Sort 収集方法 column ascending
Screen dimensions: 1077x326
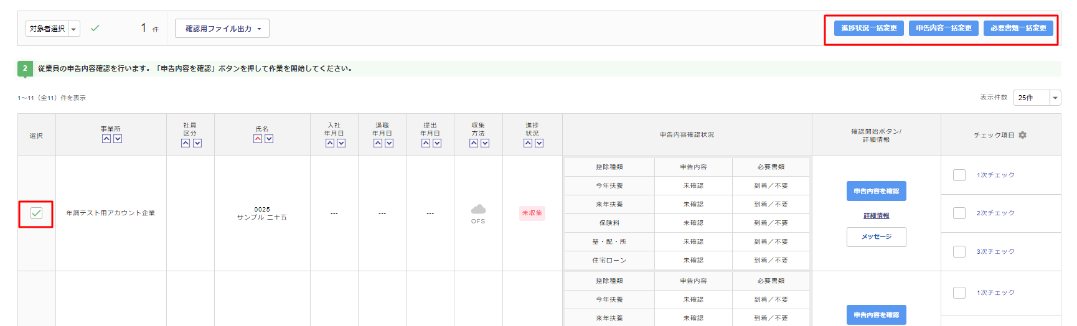click(x=474, y=143)
